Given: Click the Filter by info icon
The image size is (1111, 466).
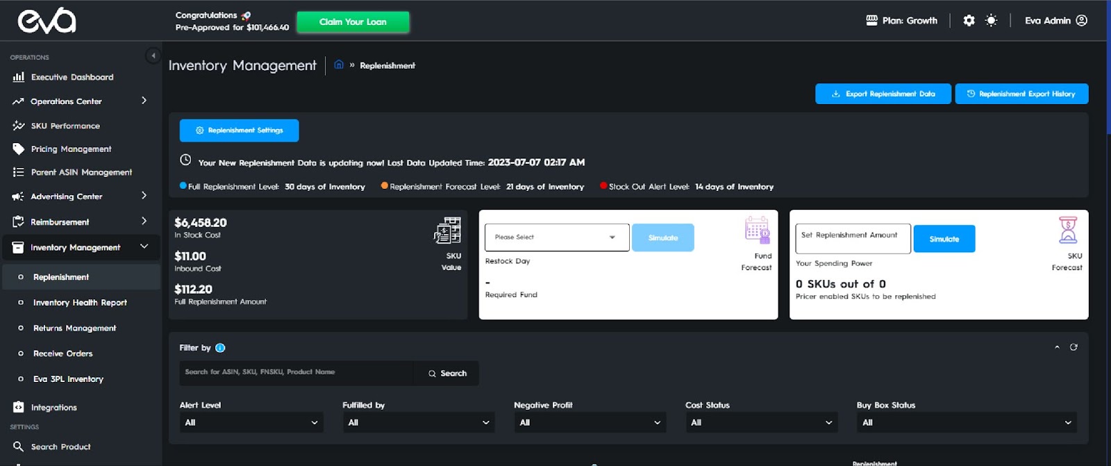Looking at the screenshot, I should pyautogui.click(x=220, y=348).
